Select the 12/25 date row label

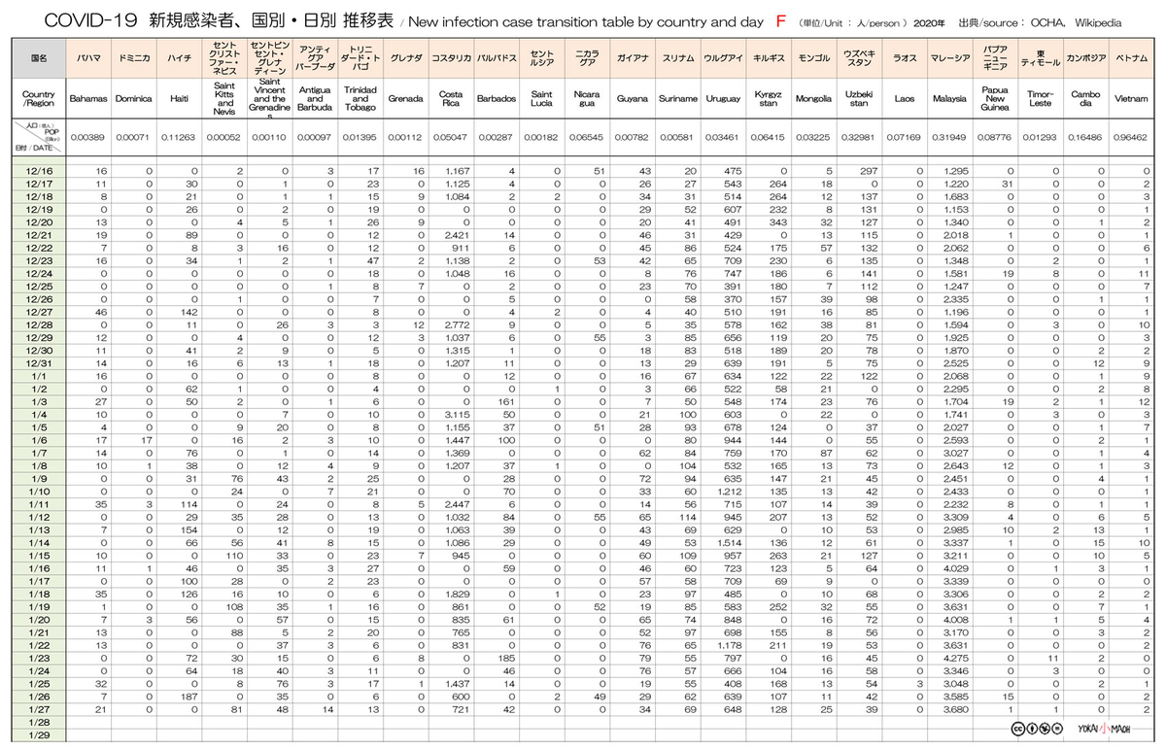[40, 287]
